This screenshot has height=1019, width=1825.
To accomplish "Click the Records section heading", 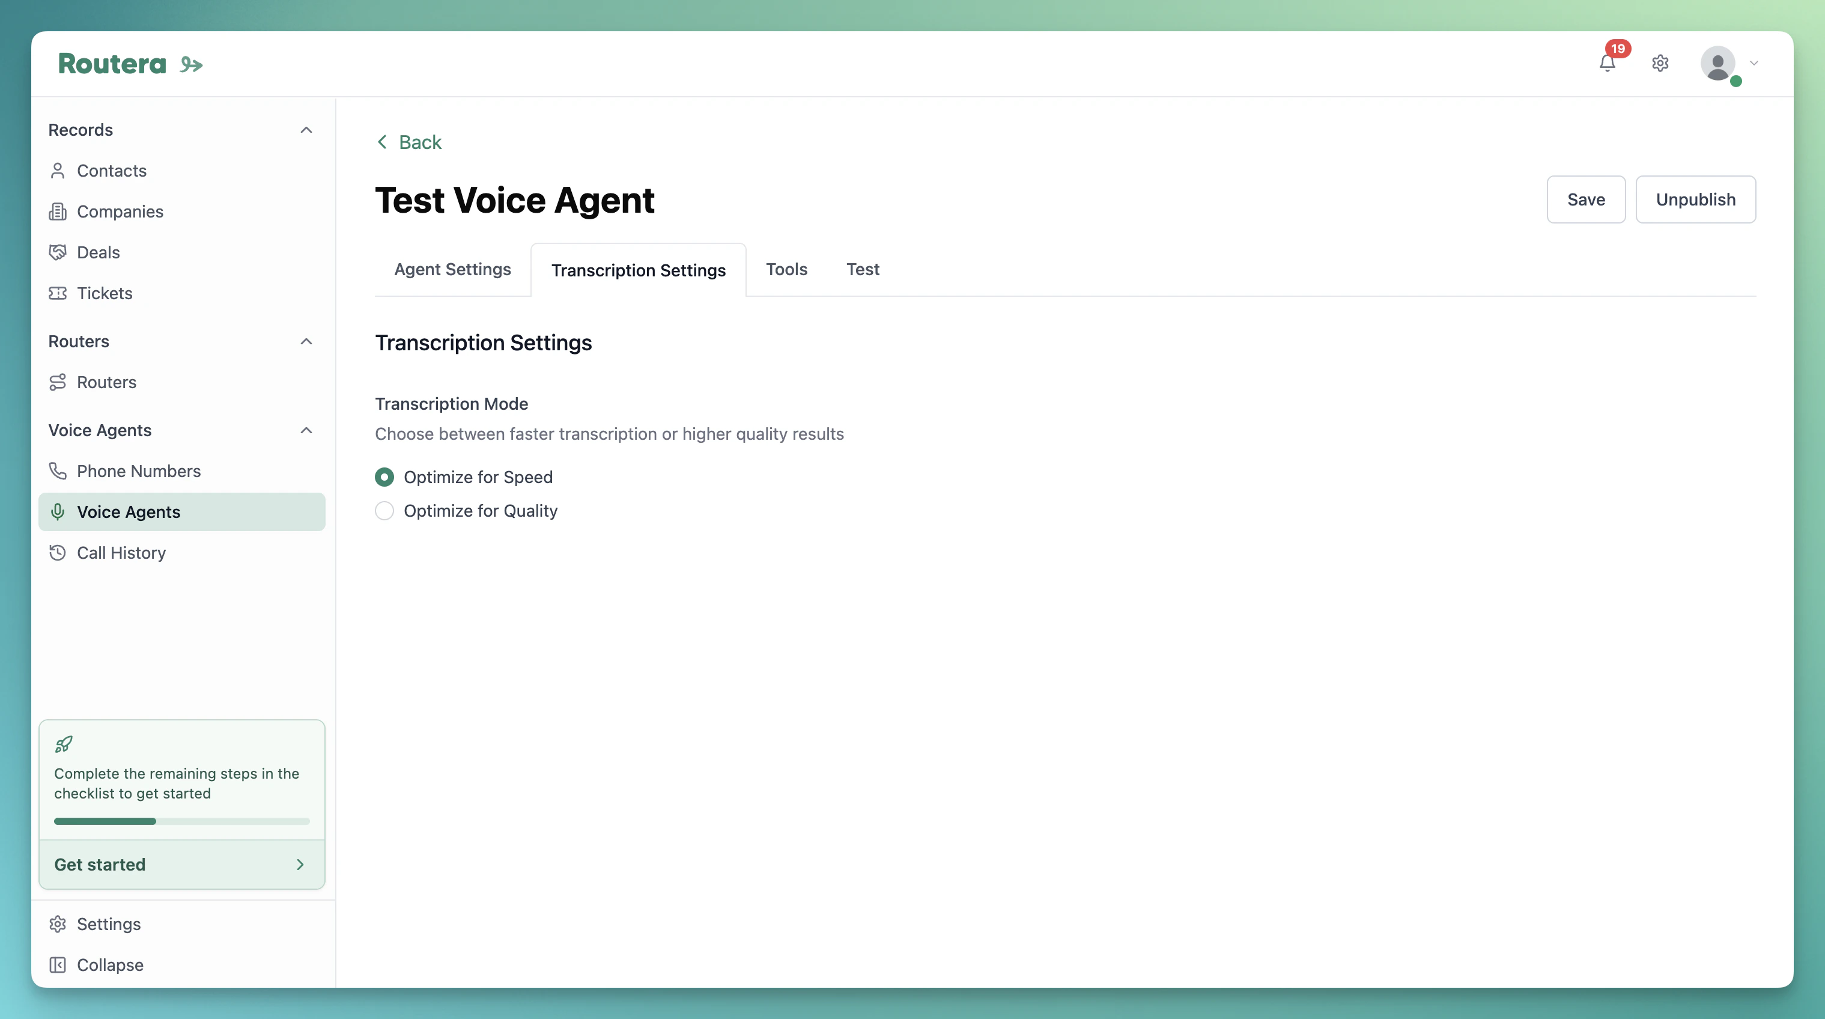I will (x=80, y=130).
